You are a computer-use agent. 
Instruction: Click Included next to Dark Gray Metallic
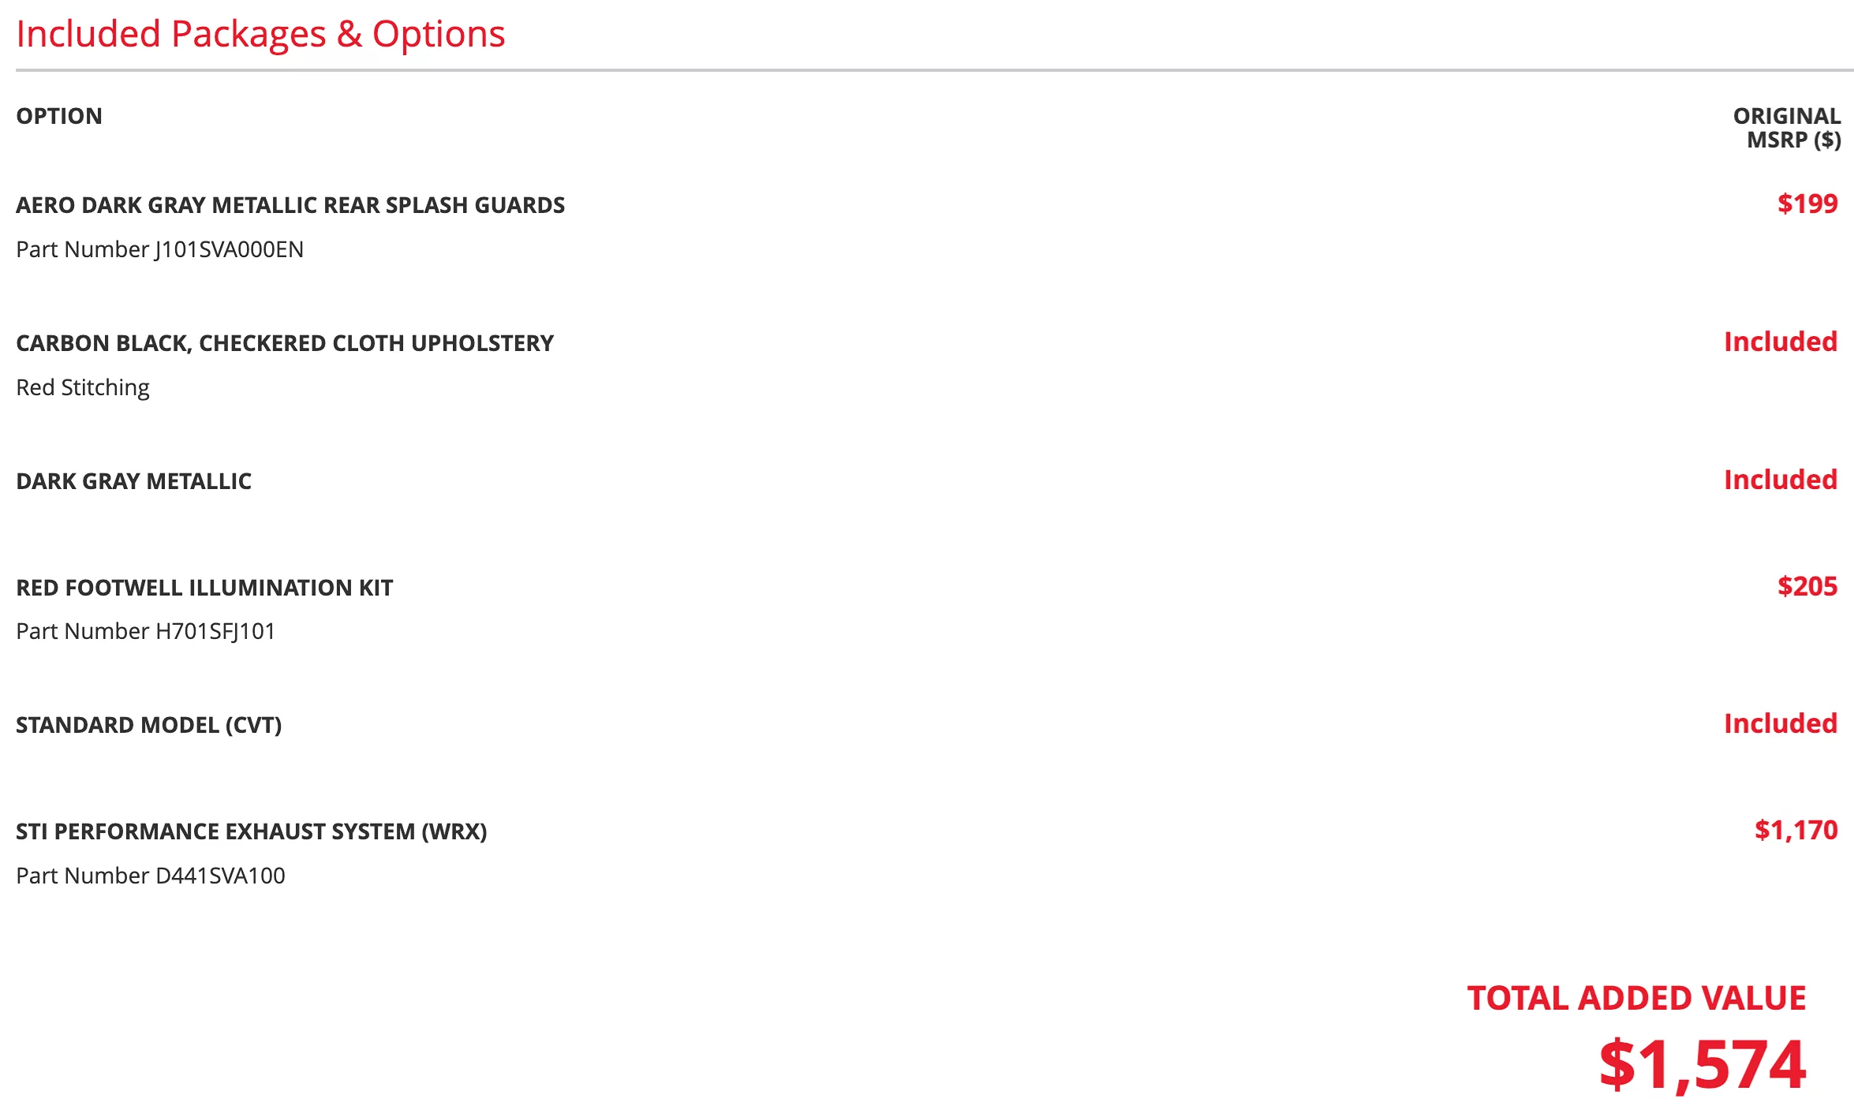pyautogui.click(x=1781, y=480)
